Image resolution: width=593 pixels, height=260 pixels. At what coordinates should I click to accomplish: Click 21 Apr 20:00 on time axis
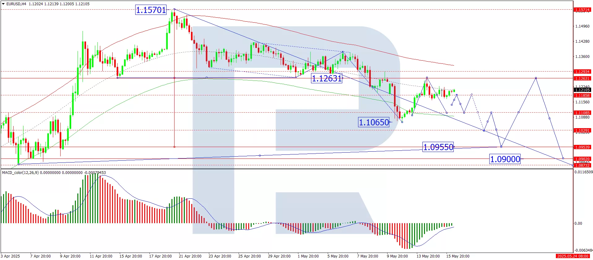[190, 256]
